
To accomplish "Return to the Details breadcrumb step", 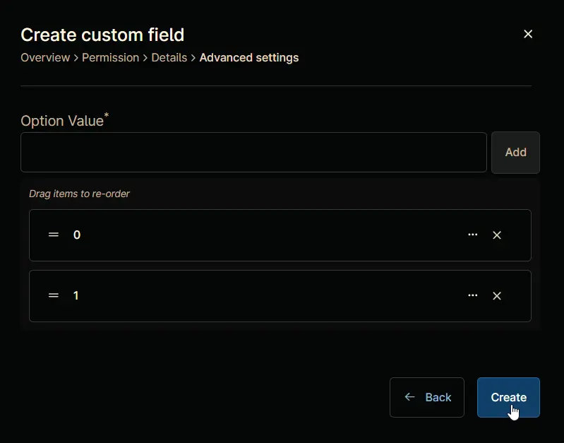I will (x=169, y=58).
